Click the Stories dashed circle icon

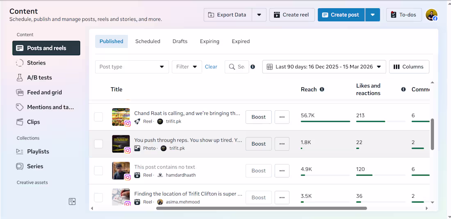pos(20,63)
